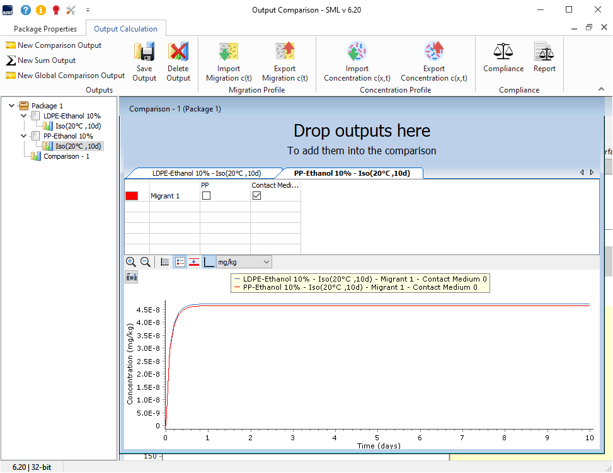Click the Save Output icon

coord(144,61)
